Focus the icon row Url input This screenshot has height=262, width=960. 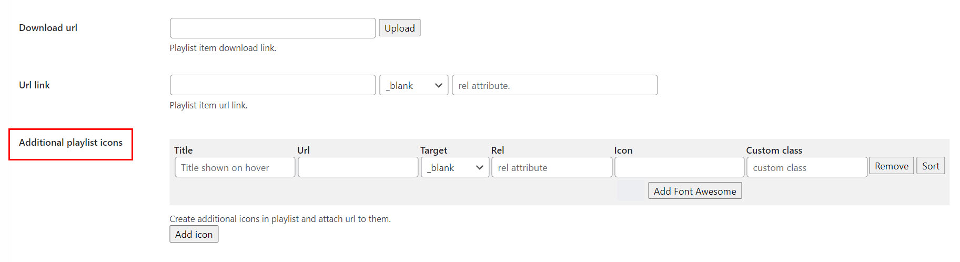coord(358,167)
